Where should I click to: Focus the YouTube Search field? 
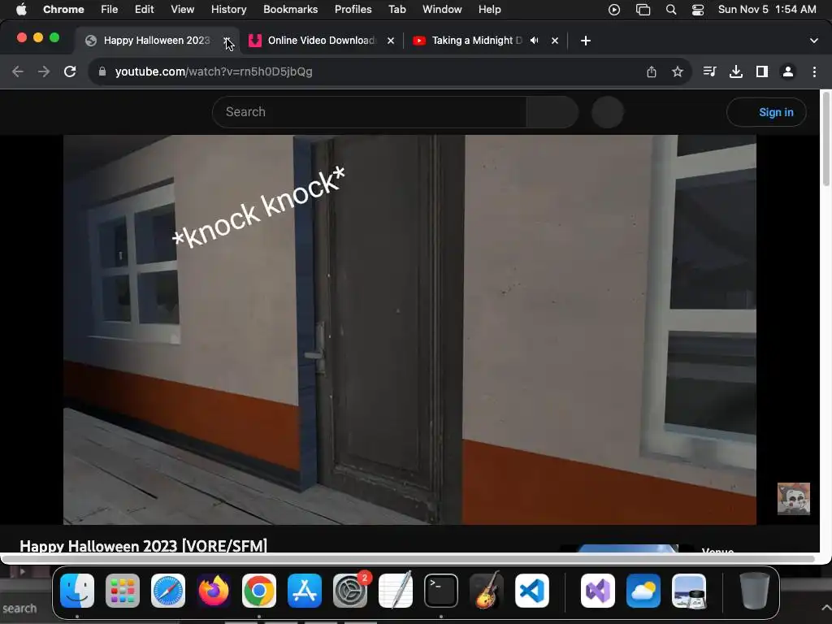pyautogui.click(x=370, y=112)
